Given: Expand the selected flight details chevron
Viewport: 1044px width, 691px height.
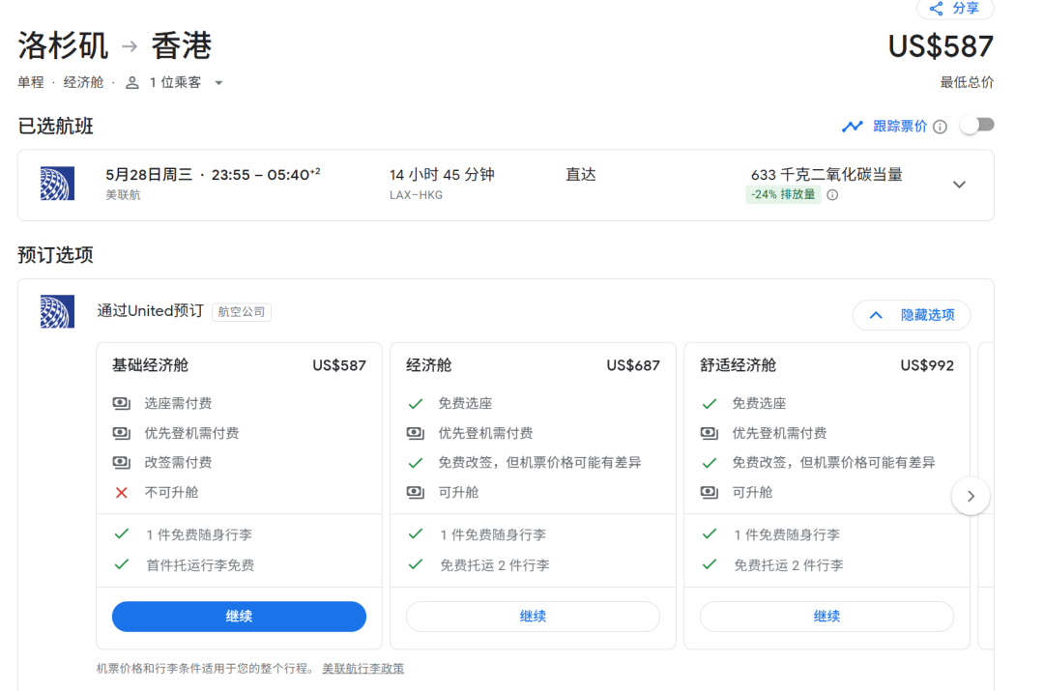Looking at the screenshot, I should point(959,185).
